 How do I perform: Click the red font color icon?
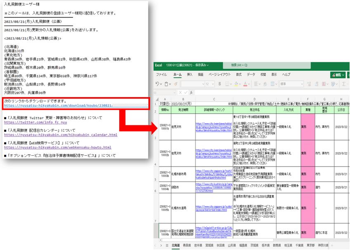click(246, 84)
